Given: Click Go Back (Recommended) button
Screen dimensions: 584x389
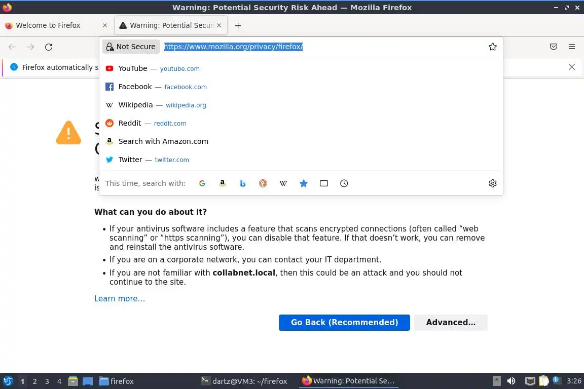Looking at the screenshot, I should click(344, 322).
